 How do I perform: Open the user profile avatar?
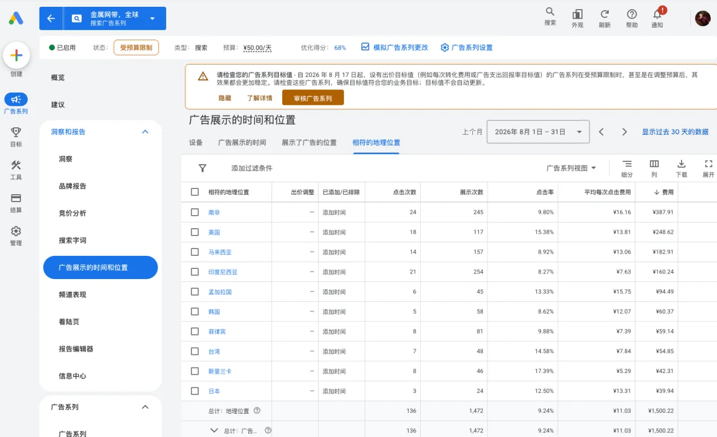[703, 18]
